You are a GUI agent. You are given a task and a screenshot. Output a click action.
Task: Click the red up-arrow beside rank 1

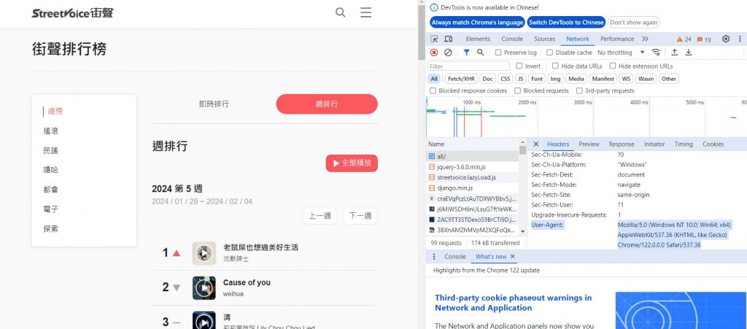(177, 253)
